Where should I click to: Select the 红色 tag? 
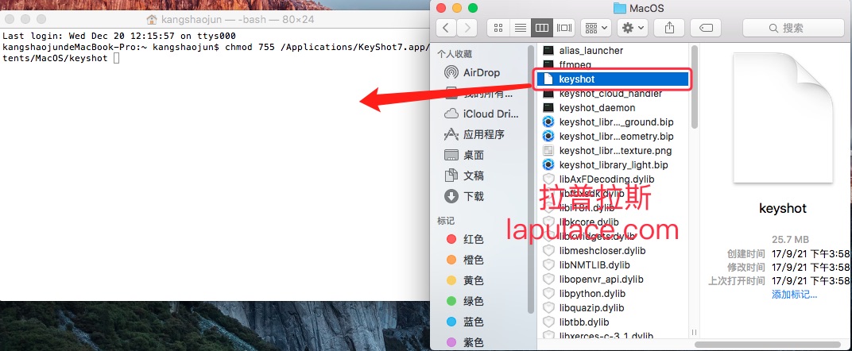coord(465,239)
